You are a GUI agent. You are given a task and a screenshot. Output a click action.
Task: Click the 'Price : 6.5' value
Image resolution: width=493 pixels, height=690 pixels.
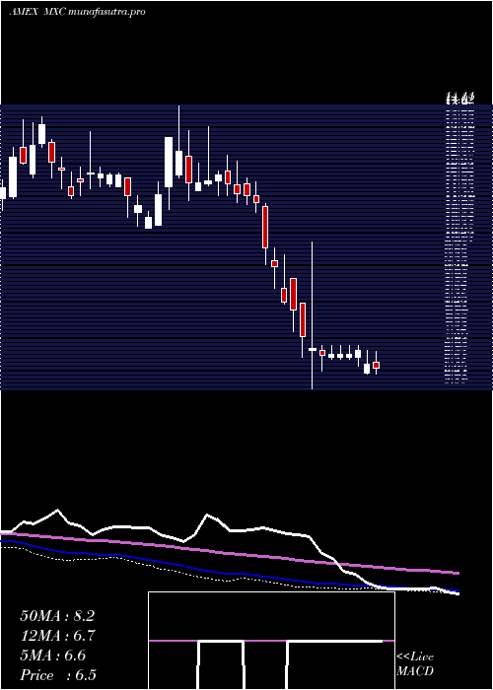[58, 675]
